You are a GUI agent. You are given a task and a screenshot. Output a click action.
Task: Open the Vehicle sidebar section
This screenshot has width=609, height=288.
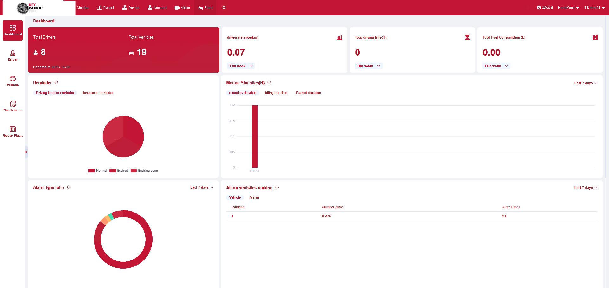coord(13,81)
